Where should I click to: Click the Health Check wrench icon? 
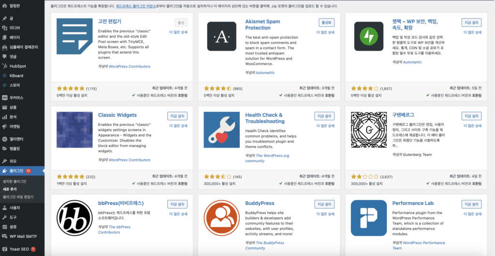tap(221, 130)
